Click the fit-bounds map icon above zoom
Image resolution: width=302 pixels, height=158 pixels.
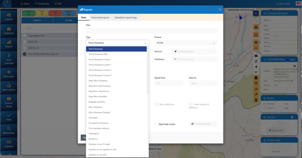pyautogui.click(x=256, y=28)
